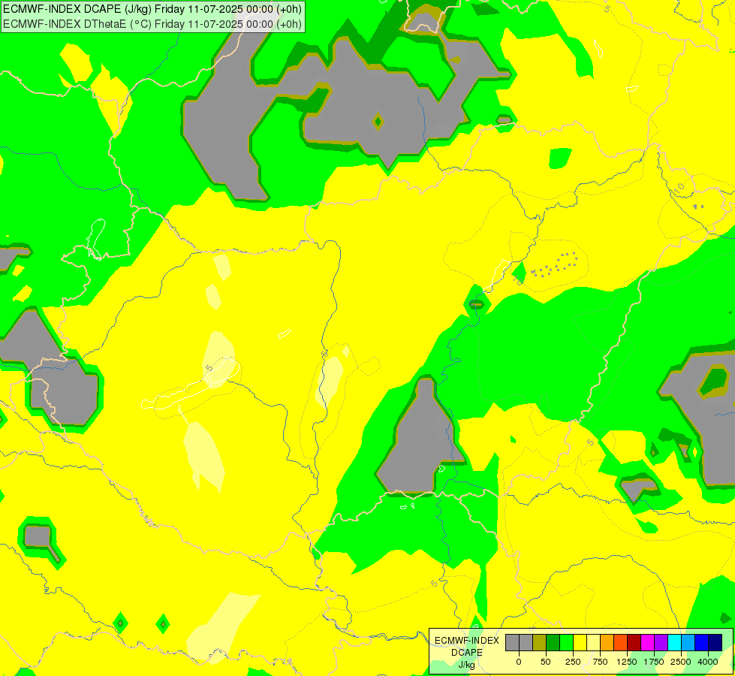Select the navy legend color swatch
Screen dimensions: 735x676
point(715,643)
